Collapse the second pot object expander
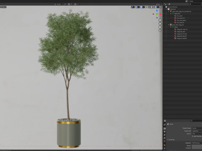The height and width of the screenshot is (151, 202). click(x=169, y=25)
